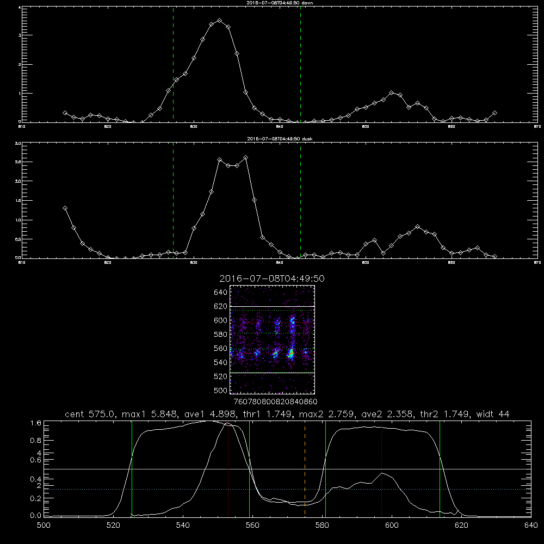
Task: Click bottom plot y-axis label "0.8"
Action: point(36,441)
